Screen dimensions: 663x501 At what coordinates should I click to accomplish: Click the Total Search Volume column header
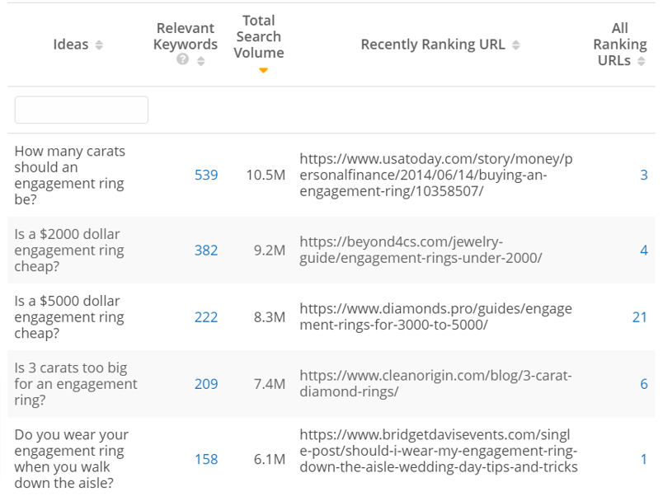pyautogui.click(x=259, y=37)
